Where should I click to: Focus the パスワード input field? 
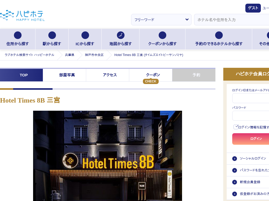pos(251,116)
